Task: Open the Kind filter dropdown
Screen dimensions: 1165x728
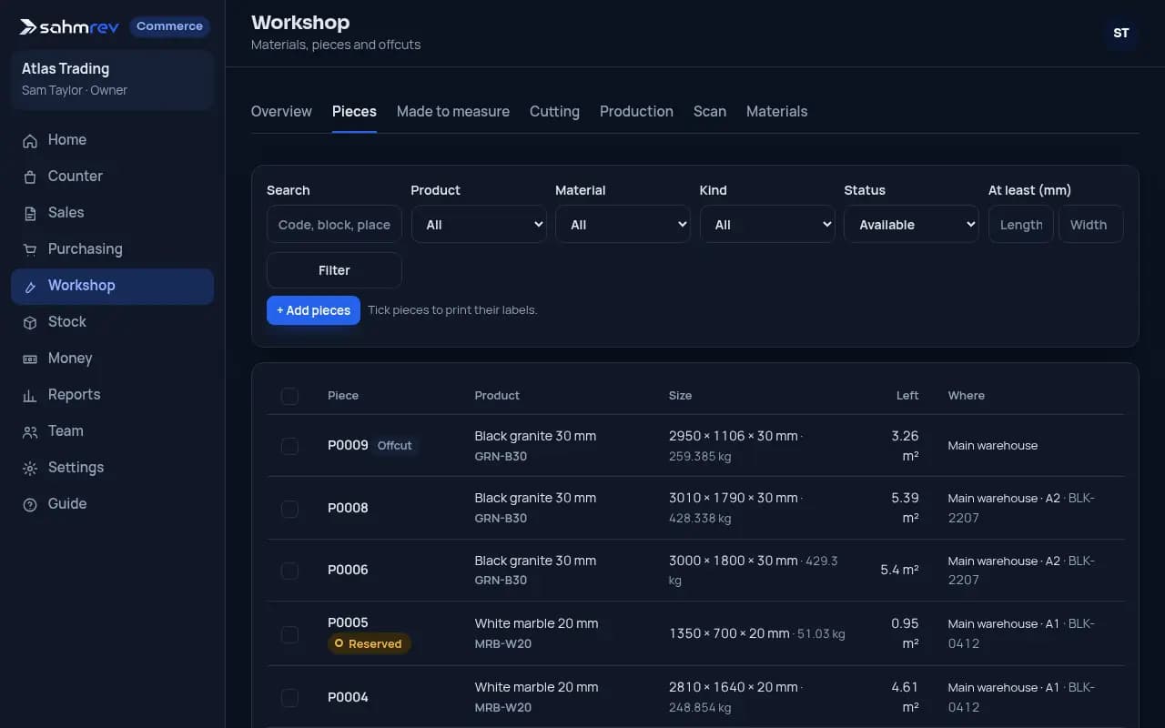Action: point(767,225)
